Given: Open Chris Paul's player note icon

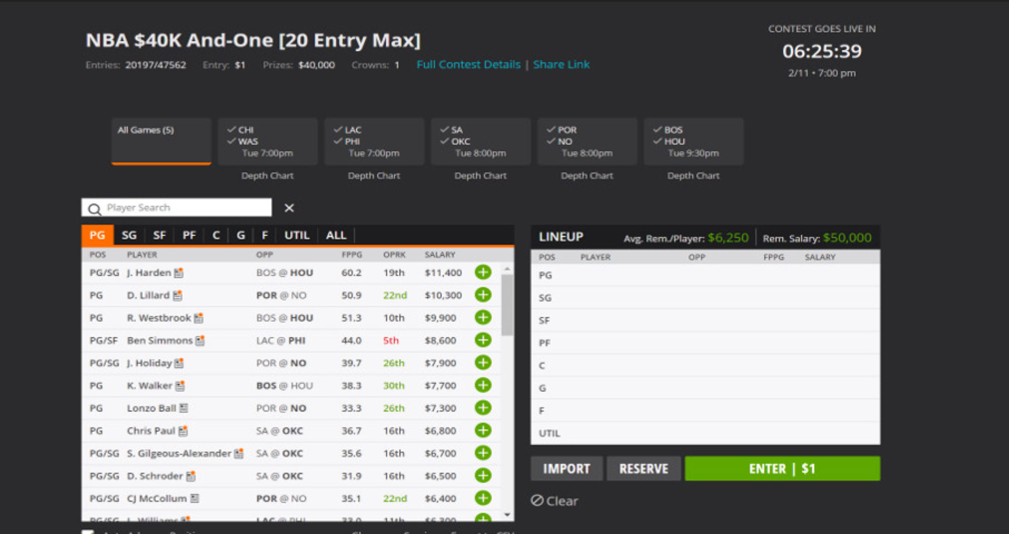Looking at the screenshot, I should (x=184, y=430).
